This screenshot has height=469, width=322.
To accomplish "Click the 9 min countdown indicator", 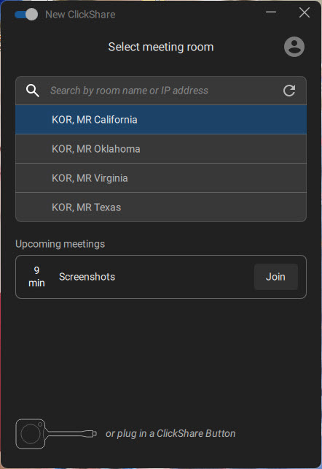I will coord(36,277).
